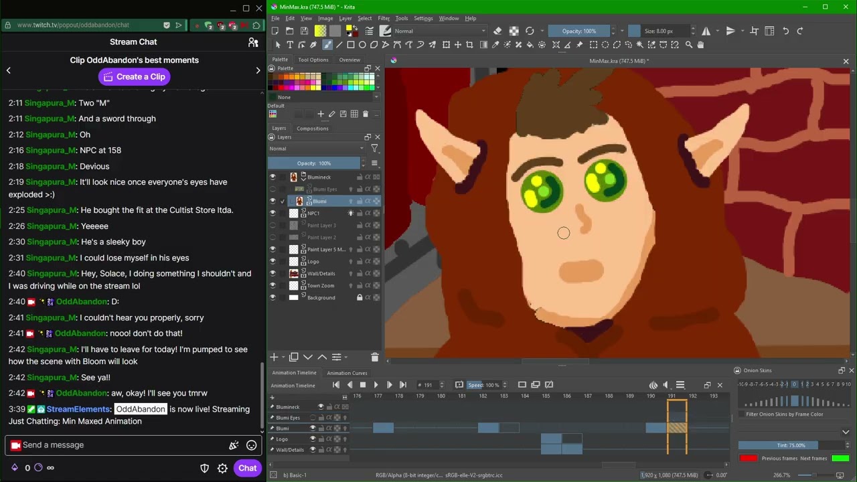The width and height of the screenshot is (857, 482).
Task: Open the File menu
Action: pyautogui.click(x=275, y=18)
